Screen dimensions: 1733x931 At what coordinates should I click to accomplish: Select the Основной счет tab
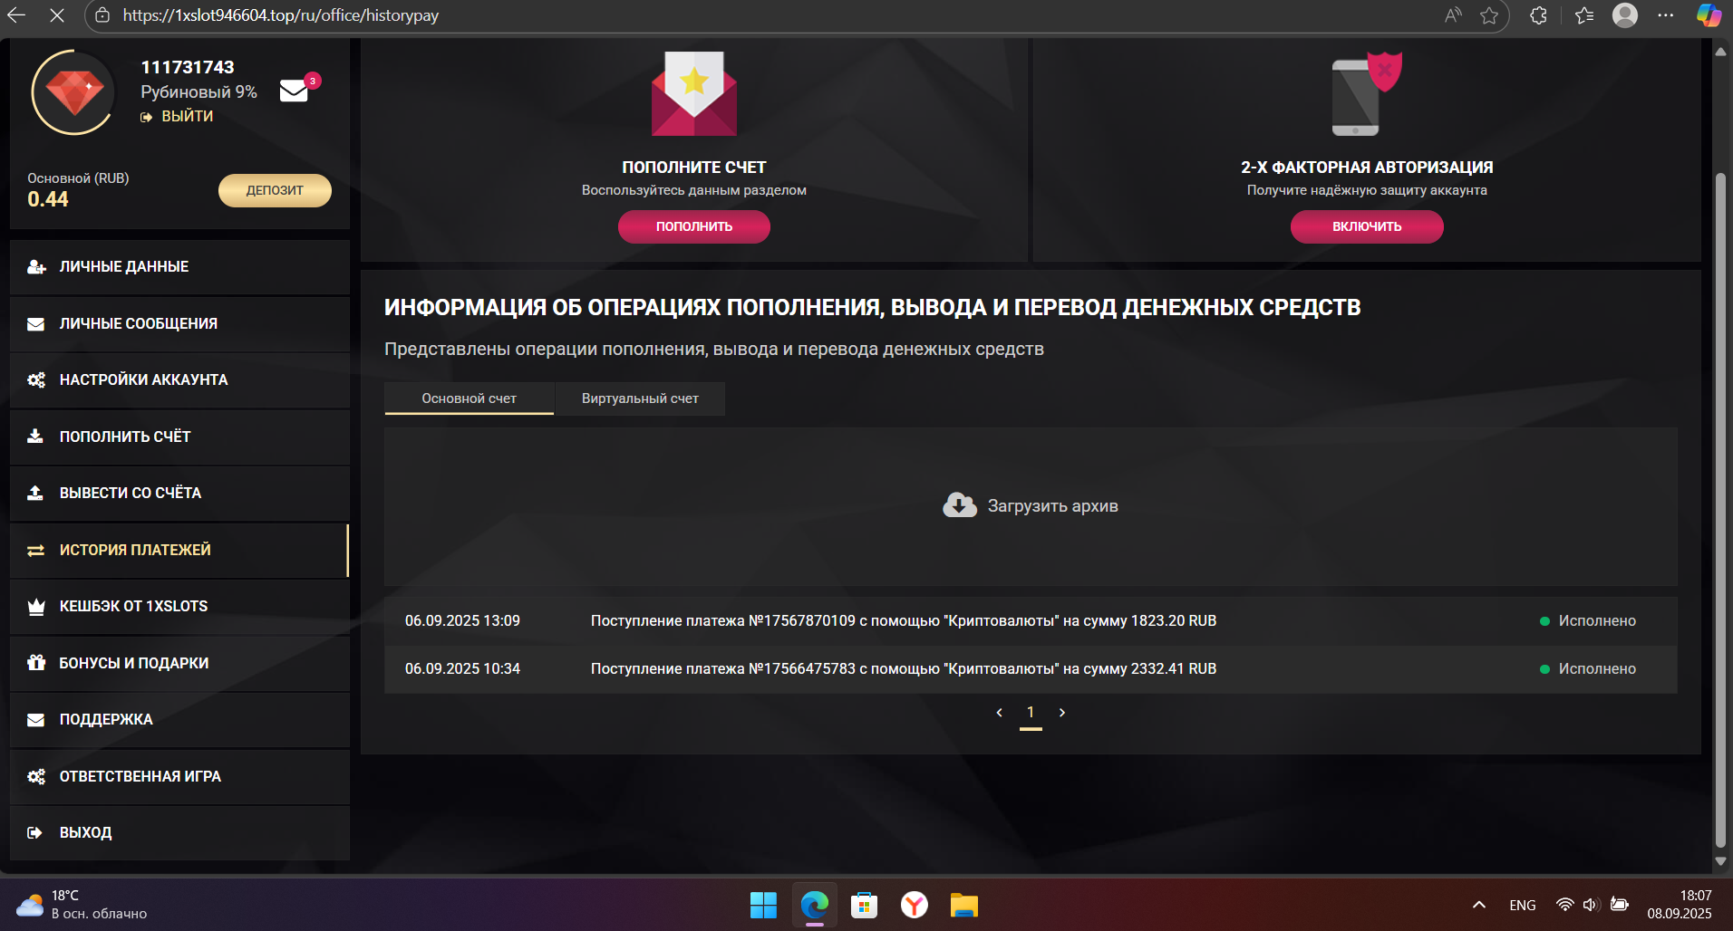tap(468, 398)
